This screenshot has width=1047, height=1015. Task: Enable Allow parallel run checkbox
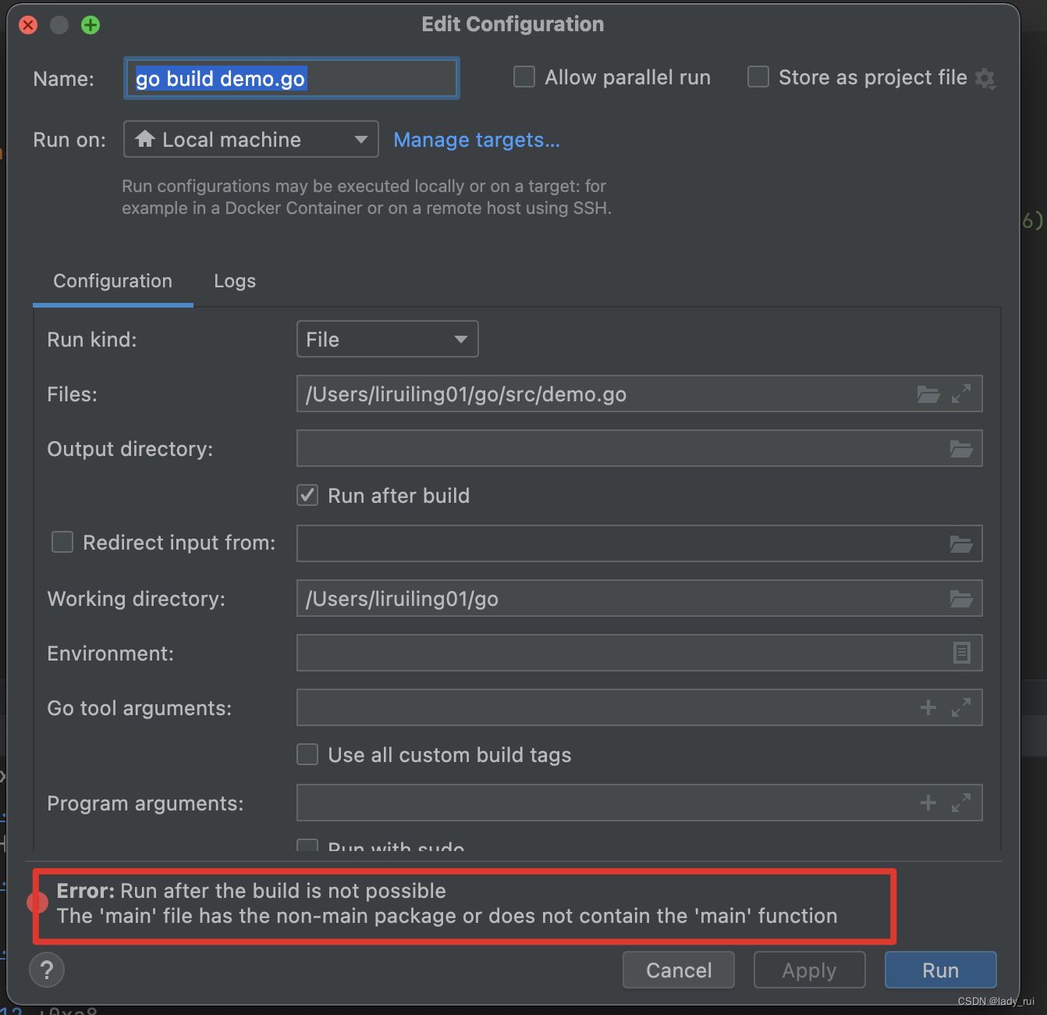pos(524,77)
